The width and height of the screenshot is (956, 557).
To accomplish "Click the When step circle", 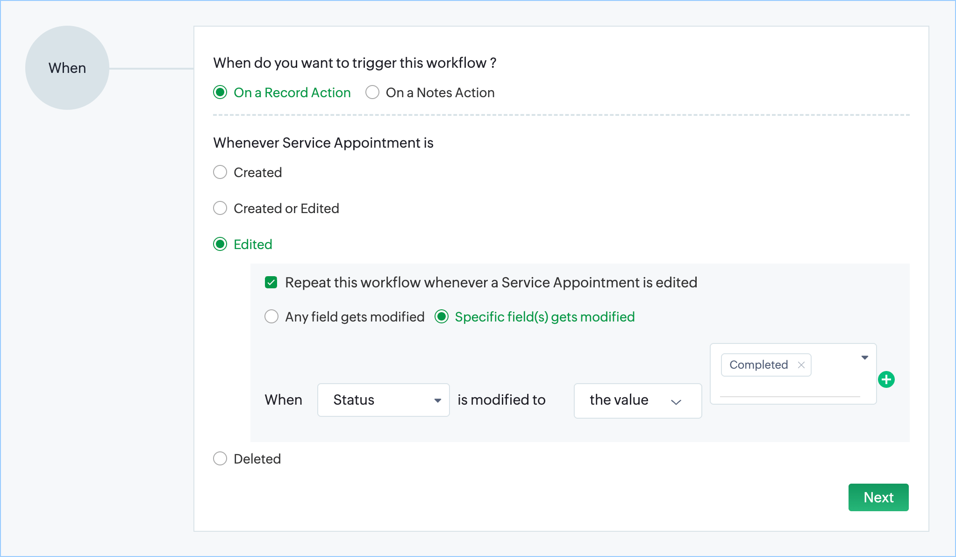I will click(x=67, y=68).
